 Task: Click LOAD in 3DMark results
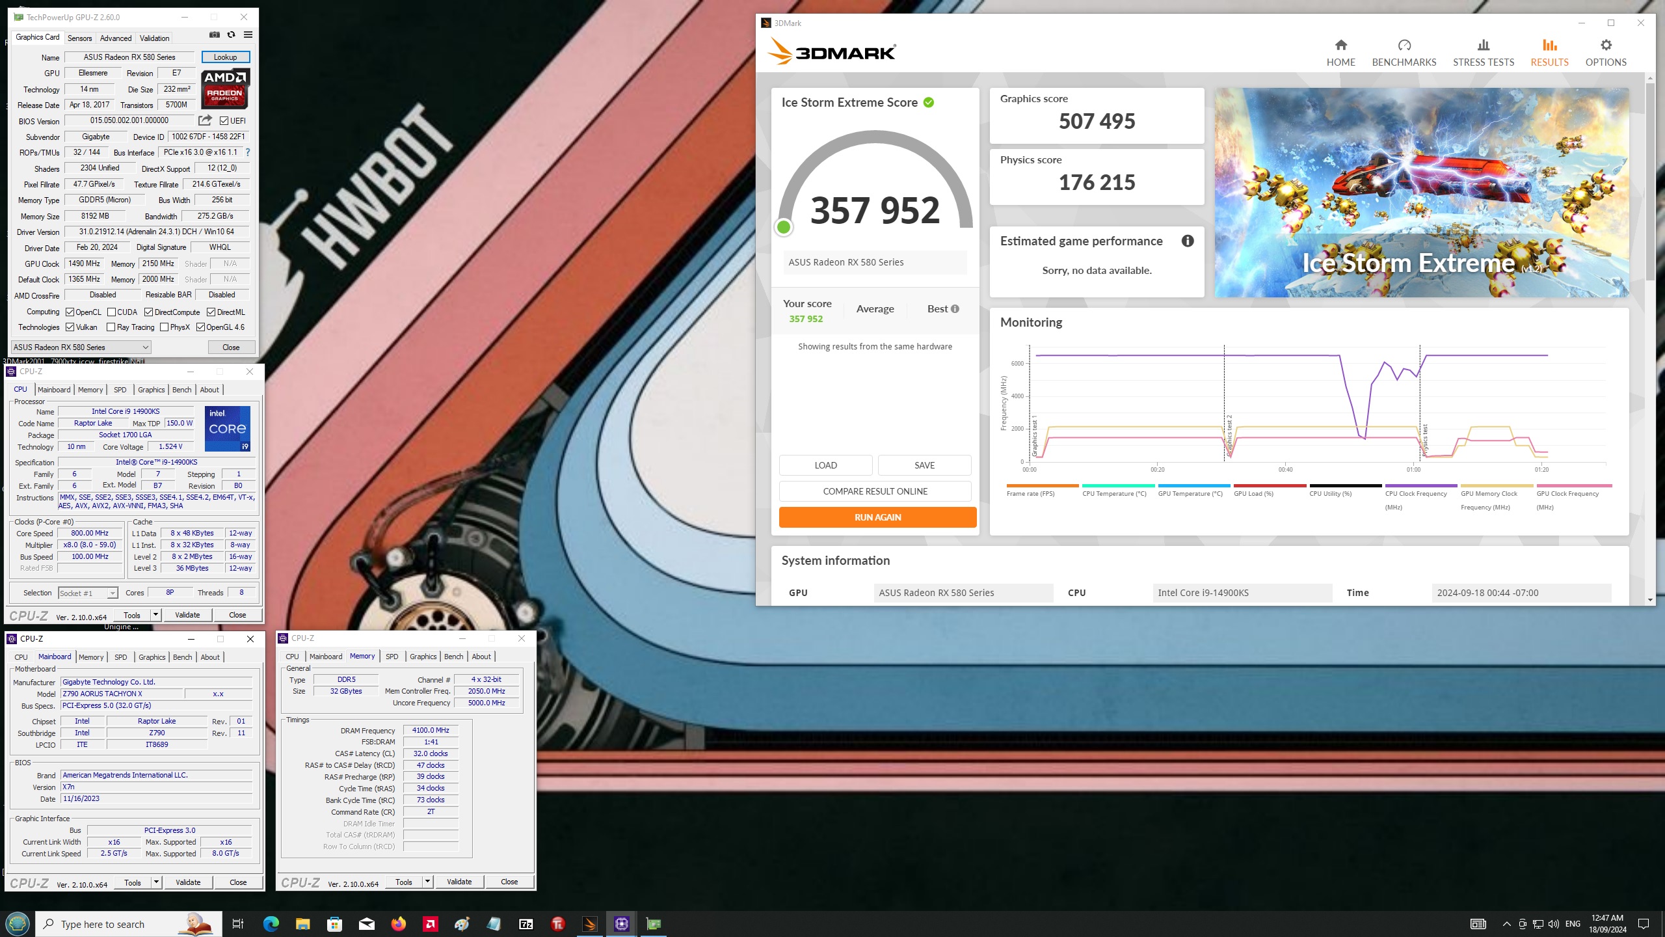tap(825, 465)
